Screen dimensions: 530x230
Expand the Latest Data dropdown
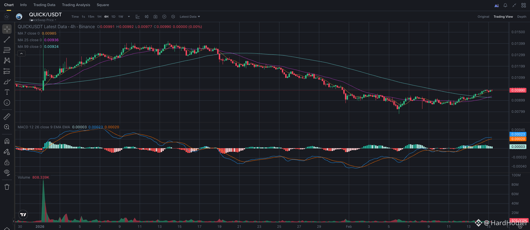coord(190,17)
